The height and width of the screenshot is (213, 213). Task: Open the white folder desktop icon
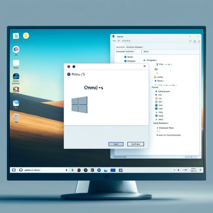16,63
